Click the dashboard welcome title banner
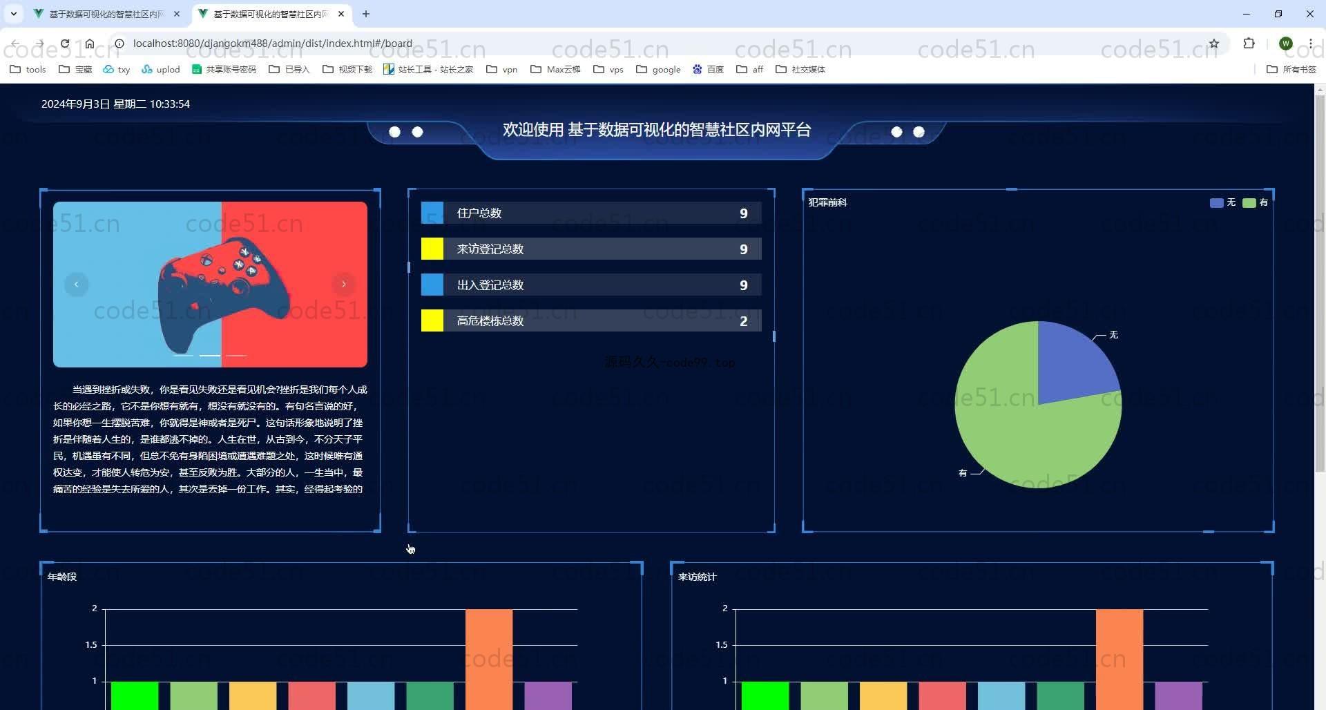 point(656,130)
